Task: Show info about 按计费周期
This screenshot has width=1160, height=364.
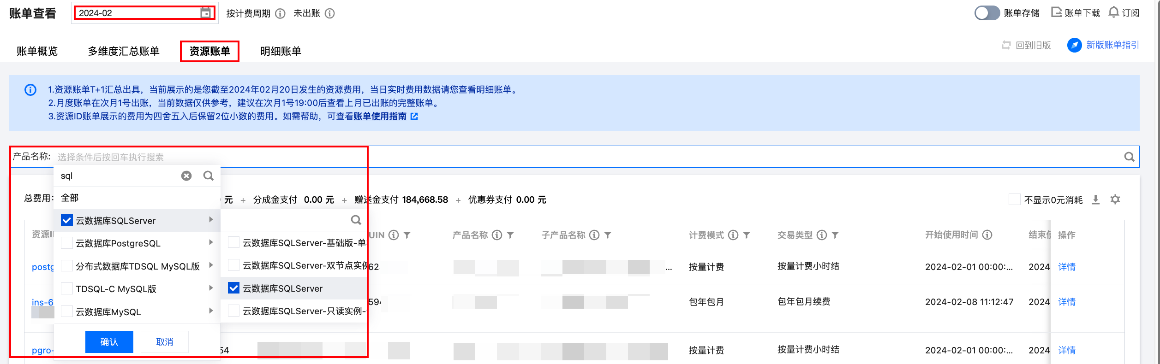Action: [280, 13]
